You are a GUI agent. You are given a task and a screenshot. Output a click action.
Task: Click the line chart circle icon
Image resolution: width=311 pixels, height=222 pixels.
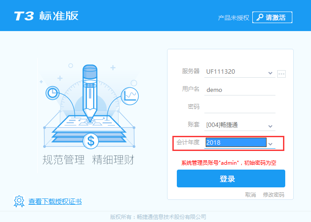(130, 96)
